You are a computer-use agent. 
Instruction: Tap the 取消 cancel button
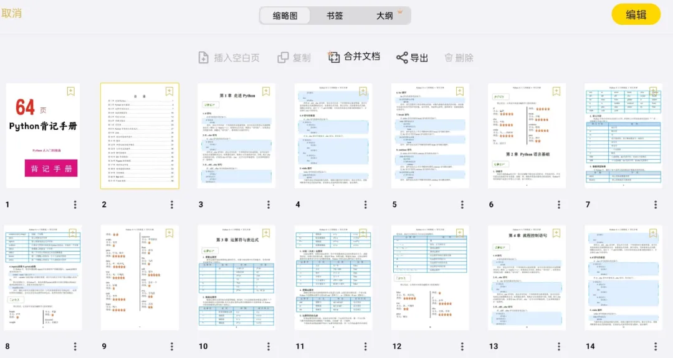(x=12, y=13)
